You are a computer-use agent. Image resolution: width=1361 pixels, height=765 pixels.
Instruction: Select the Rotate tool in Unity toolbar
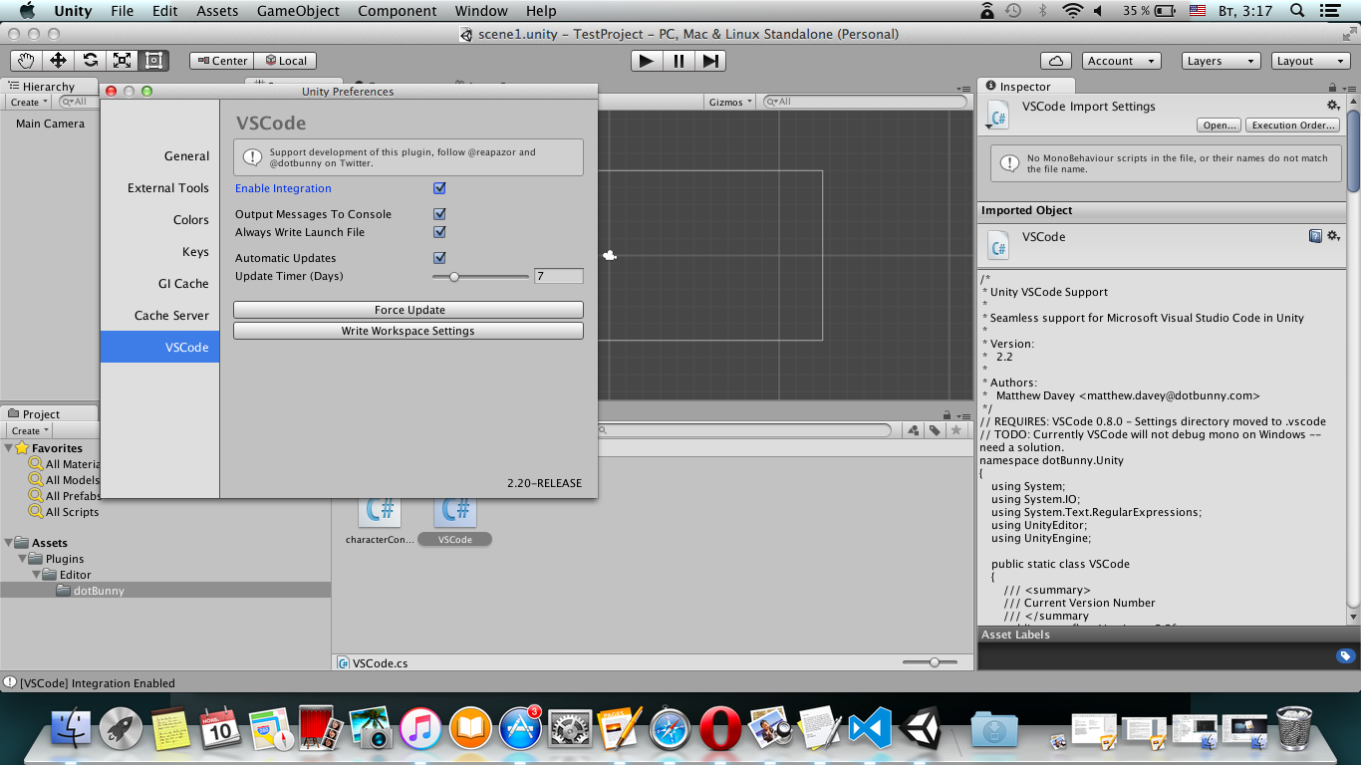coord(91,61)
